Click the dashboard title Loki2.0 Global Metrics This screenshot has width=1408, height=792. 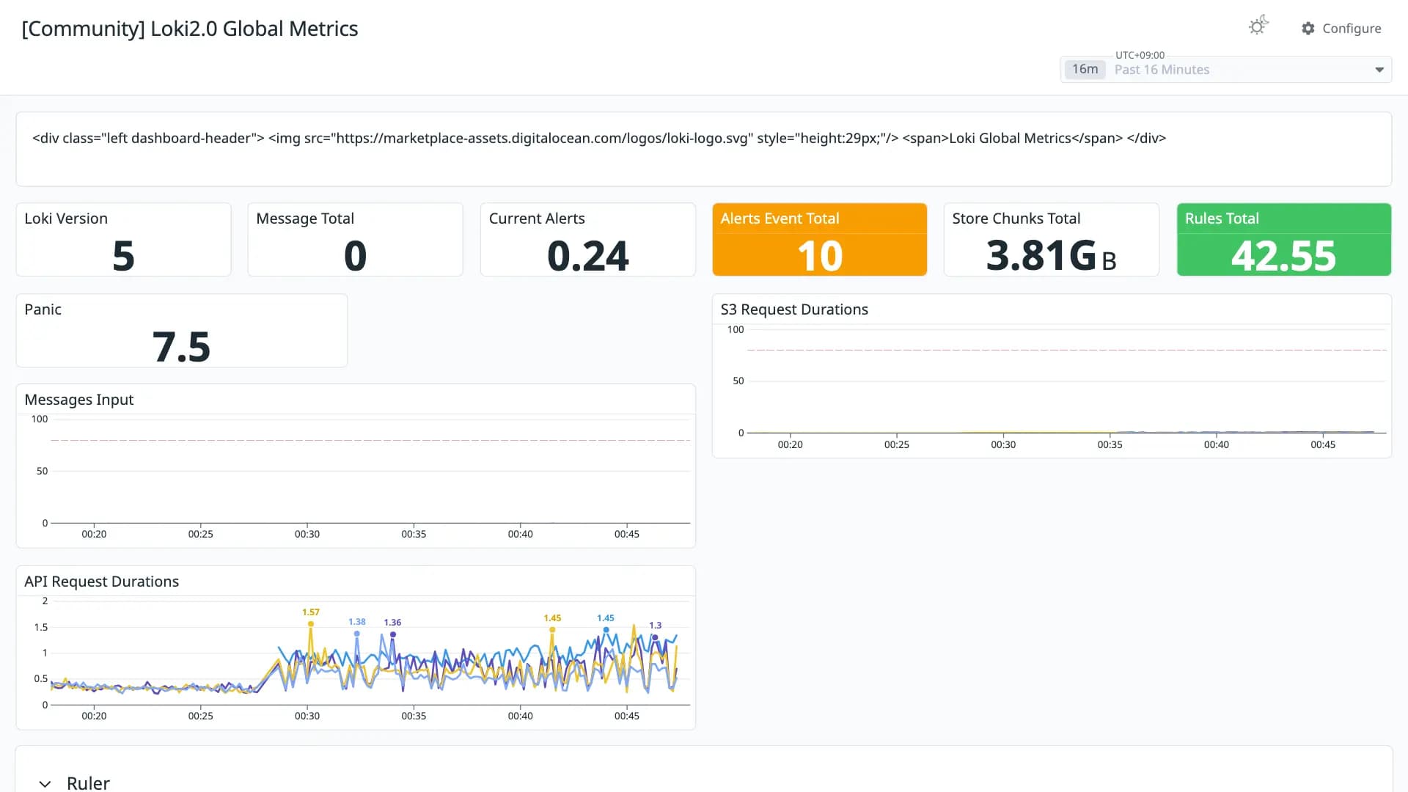(190, 29)
